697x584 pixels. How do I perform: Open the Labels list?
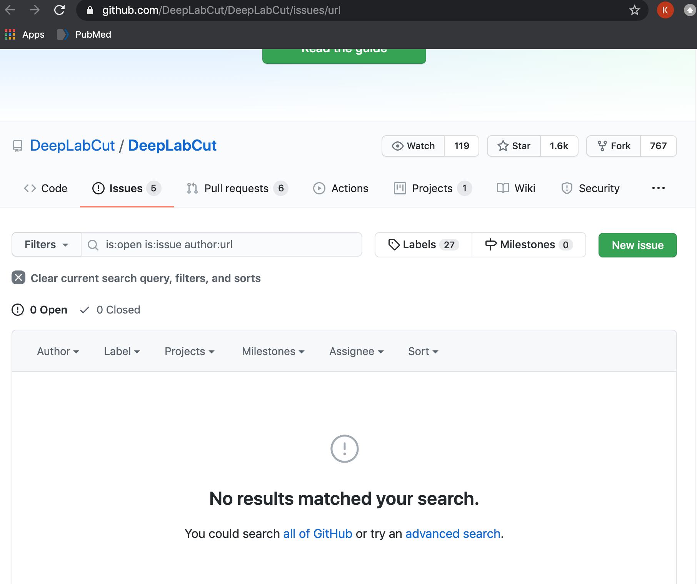(x=424, y=245)
